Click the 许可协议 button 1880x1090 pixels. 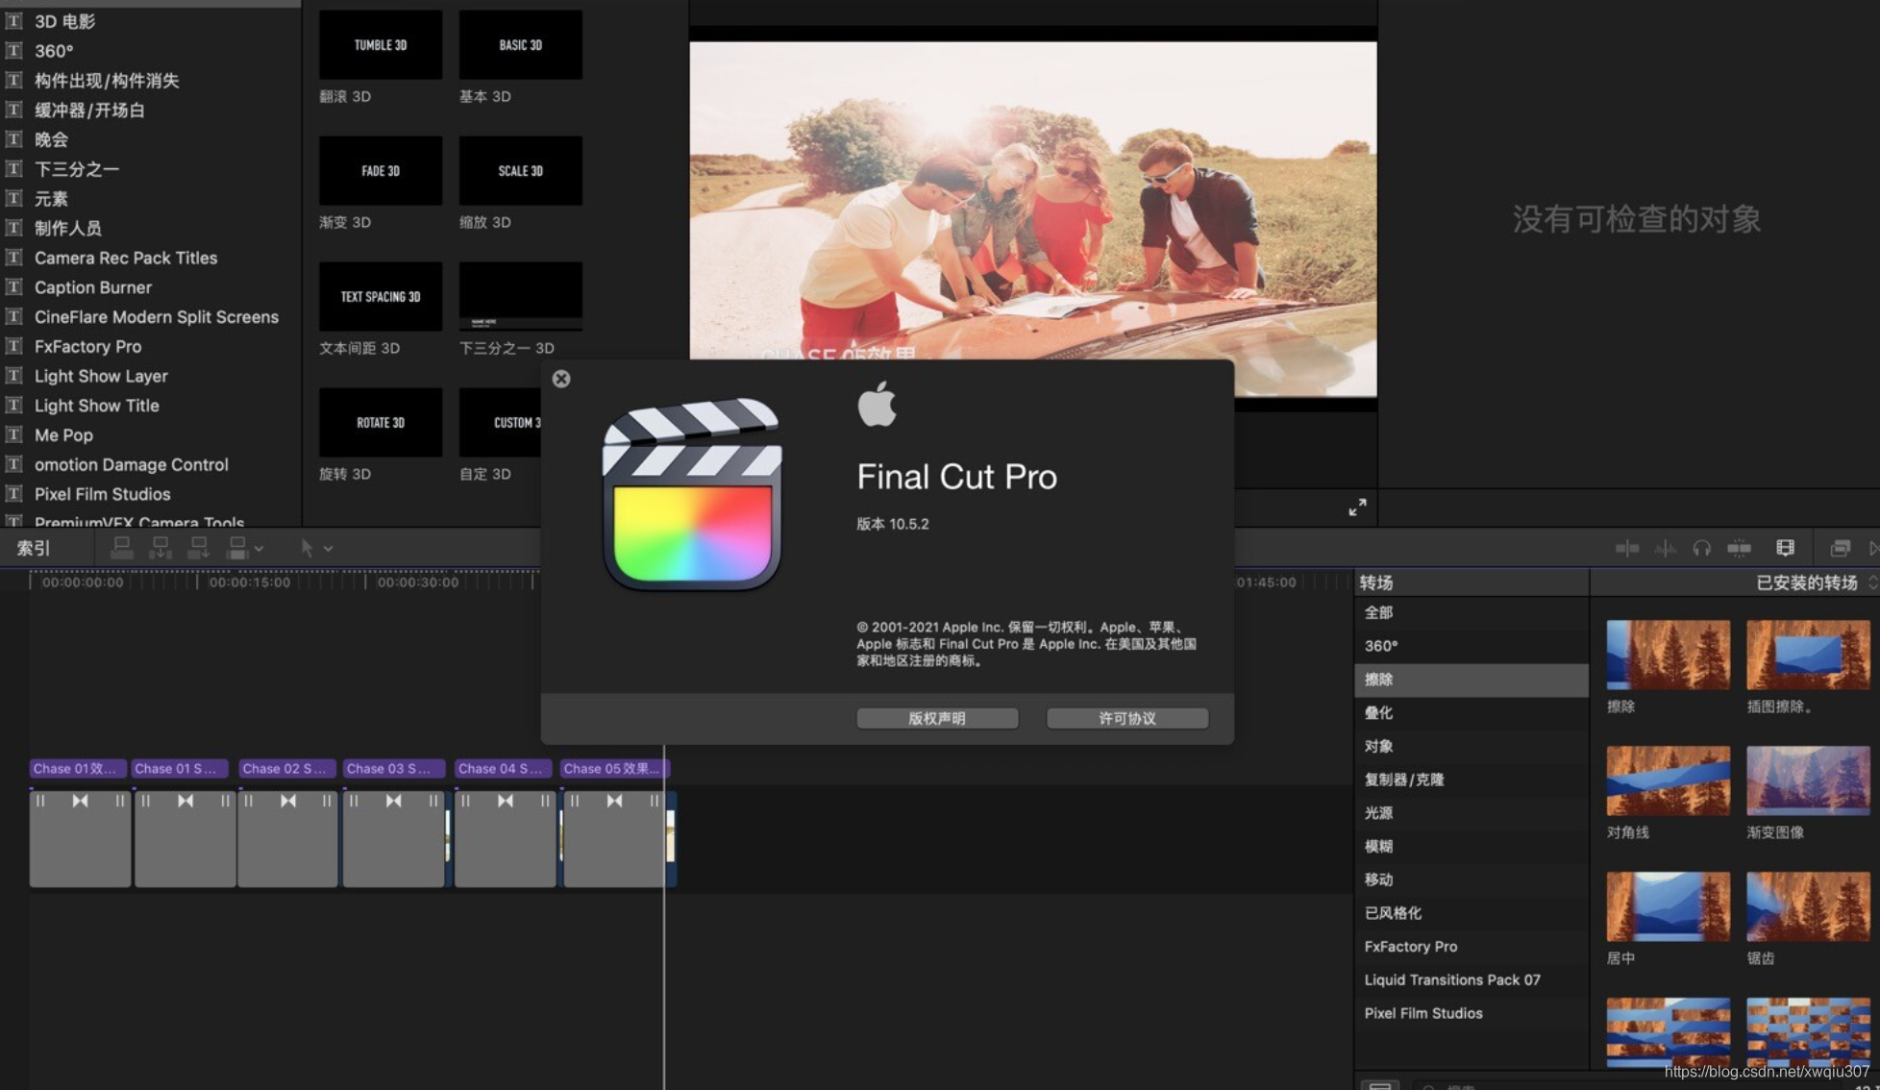pyautogui.click(x=1126, y=718)
